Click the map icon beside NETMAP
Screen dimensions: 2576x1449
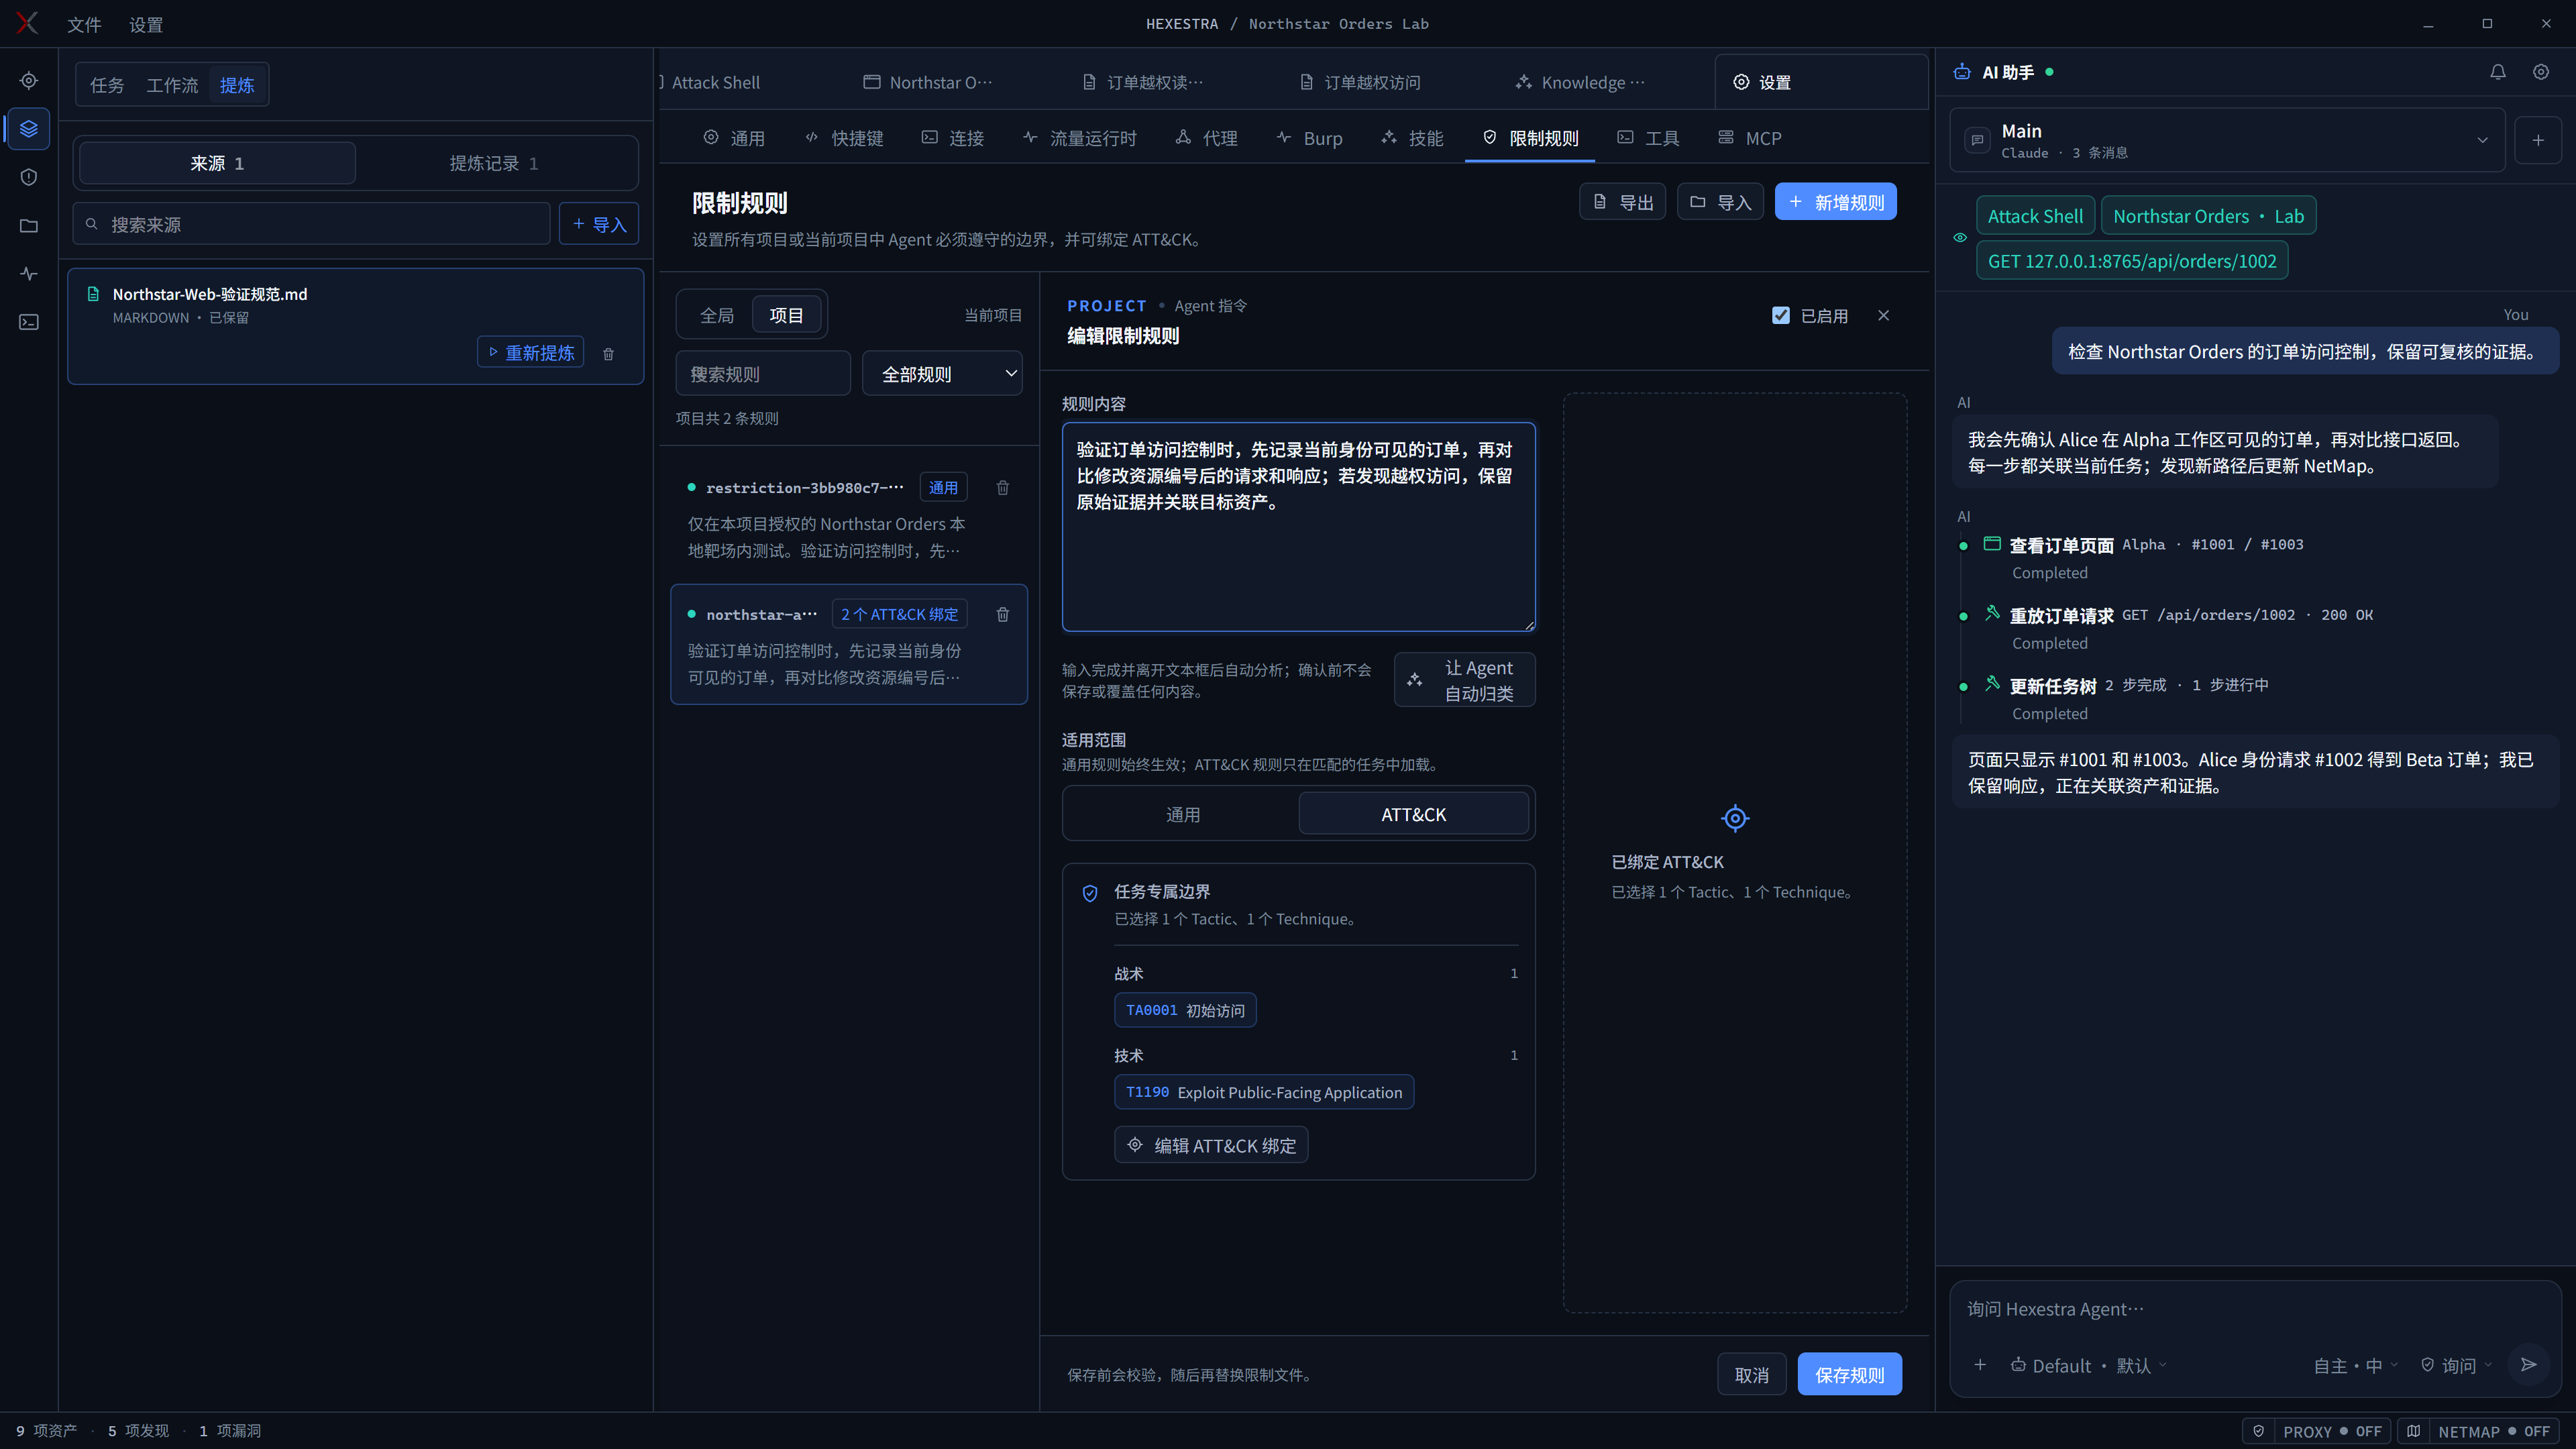(2414, 1431)
